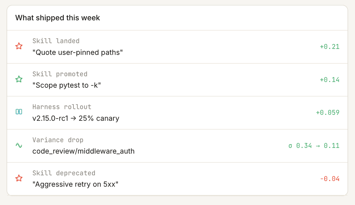355x205 pixels.
Task: Click the "Skill promoted" label
Action: click(x=60, y=74)
